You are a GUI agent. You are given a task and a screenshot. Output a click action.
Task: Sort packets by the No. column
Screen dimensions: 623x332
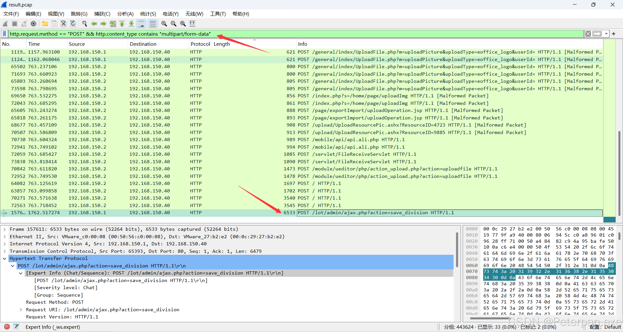tap(13, 44)
